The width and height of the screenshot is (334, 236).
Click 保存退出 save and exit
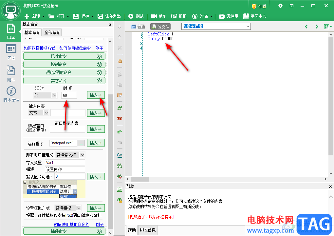point(109,16)
